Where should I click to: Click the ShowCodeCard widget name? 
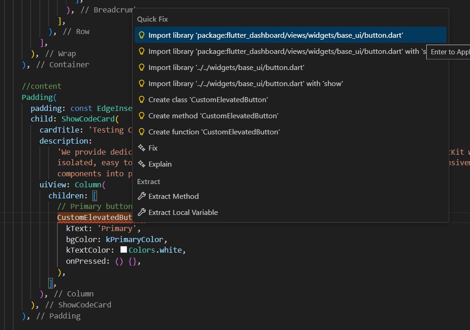click(x=88, y=119)
